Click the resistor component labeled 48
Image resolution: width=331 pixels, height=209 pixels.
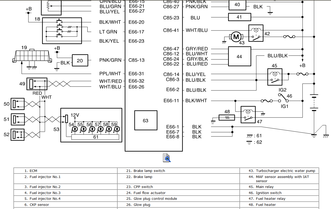227,118
